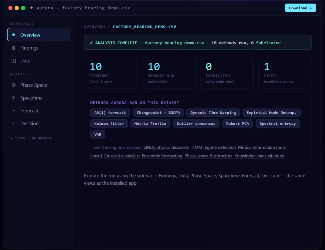Viewport: 325px width, 250px height.
Task: Click the aurora diamond logo in title bar
Action: click(32, 8)
